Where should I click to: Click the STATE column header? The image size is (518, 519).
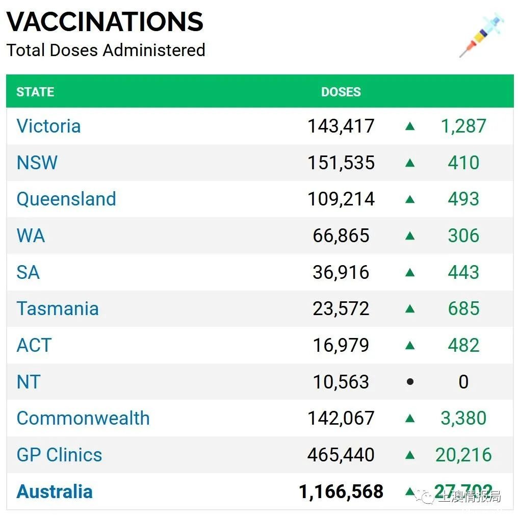(x=35, y=92)
